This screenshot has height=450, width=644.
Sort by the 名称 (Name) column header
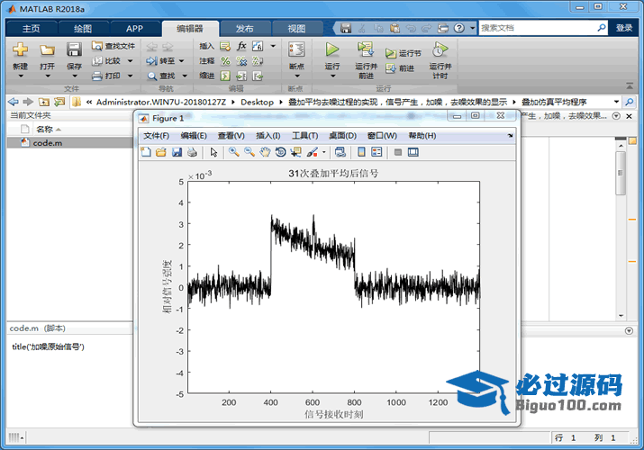[44, 130]
